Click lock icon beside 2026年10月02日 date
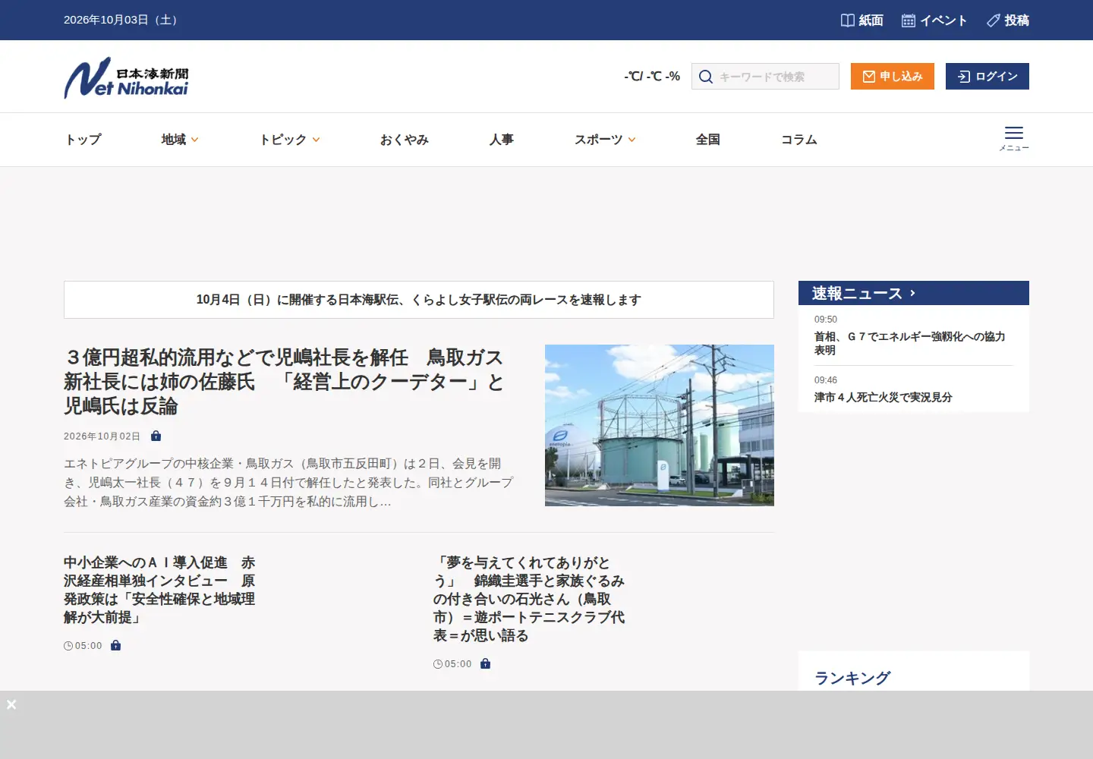This screenshot has height=759, width=1093. 156,436
